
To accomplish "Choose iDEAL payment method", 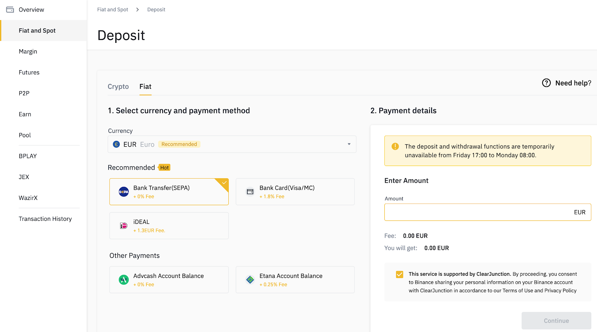I will [169, 226].
